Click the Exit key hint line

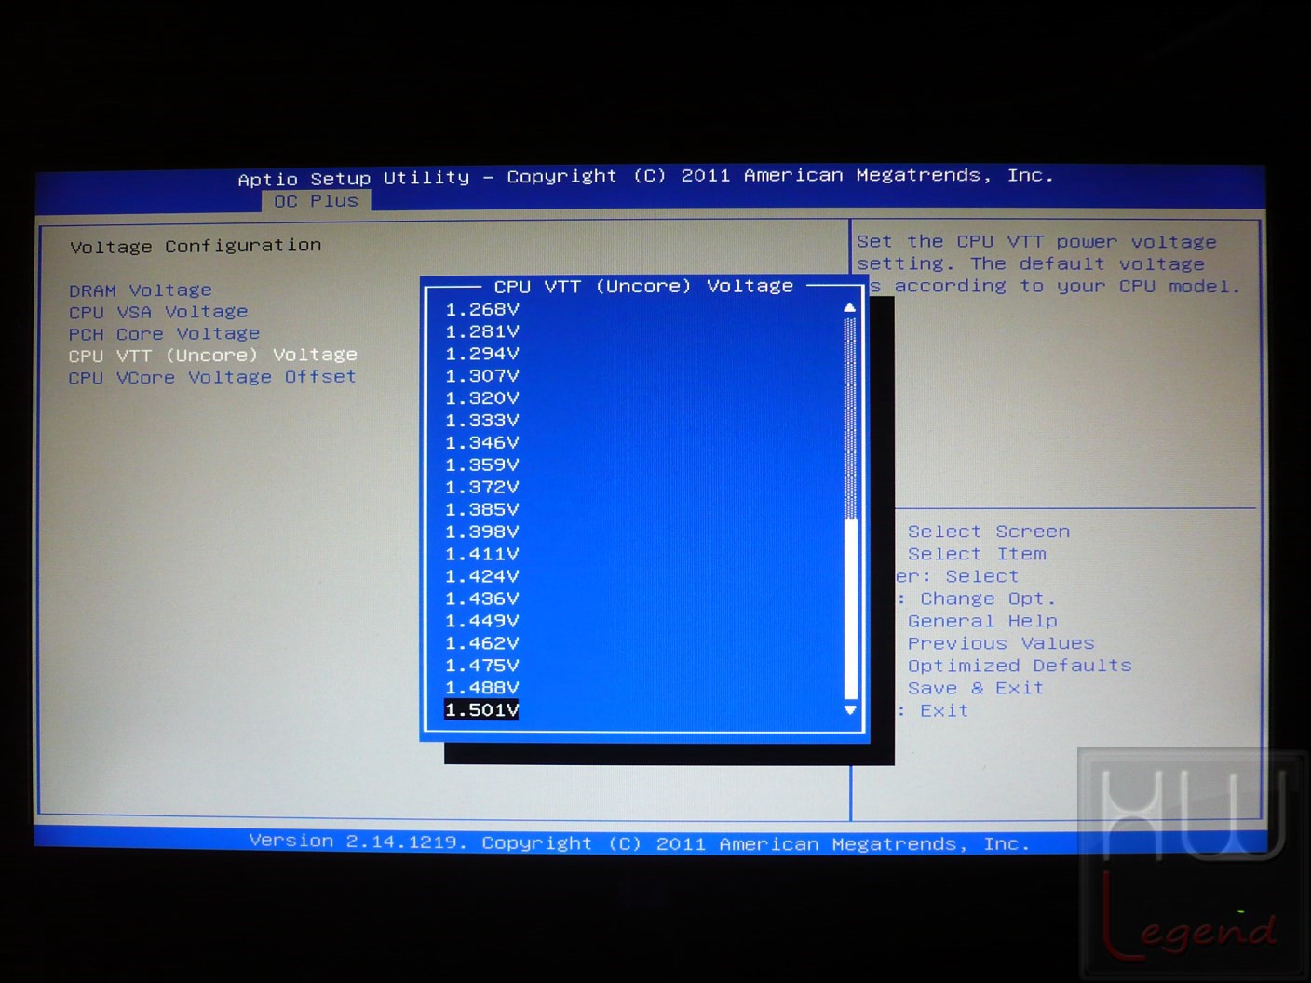[x=933, y=710]
